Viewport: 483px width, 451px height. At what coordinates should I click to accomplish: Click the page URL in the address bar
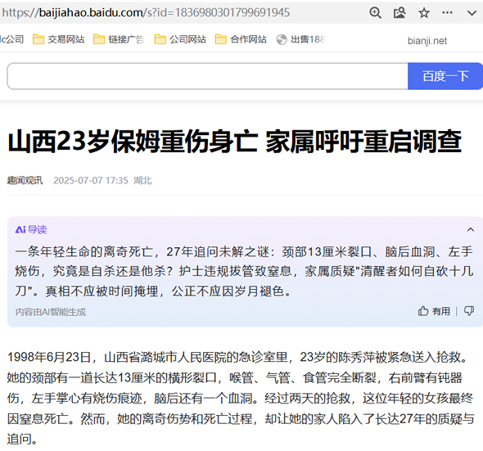point(146,12)
